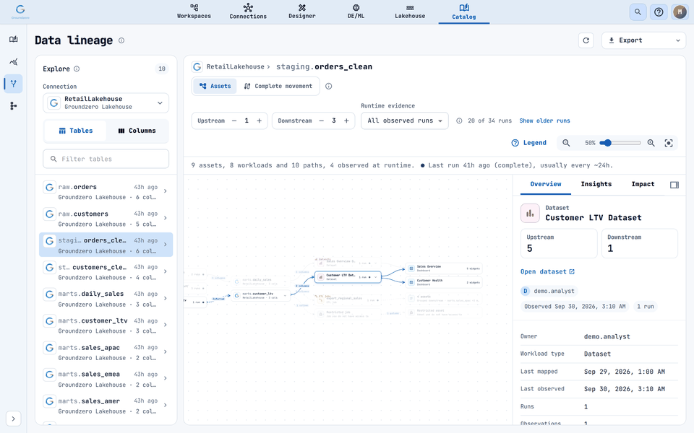Screen dimensions: 694x433
Task: Decrease the Downstream level
Action: 321,121
